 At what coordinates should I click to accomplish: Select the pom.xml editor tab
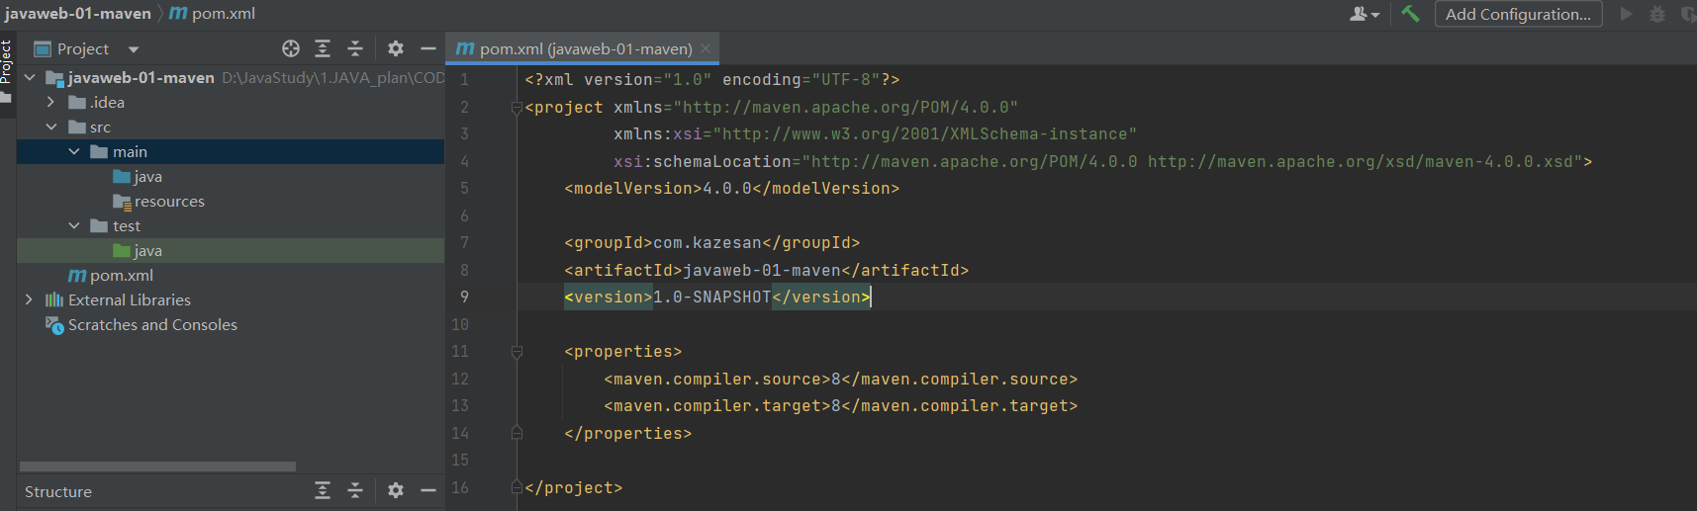(584, 48)
